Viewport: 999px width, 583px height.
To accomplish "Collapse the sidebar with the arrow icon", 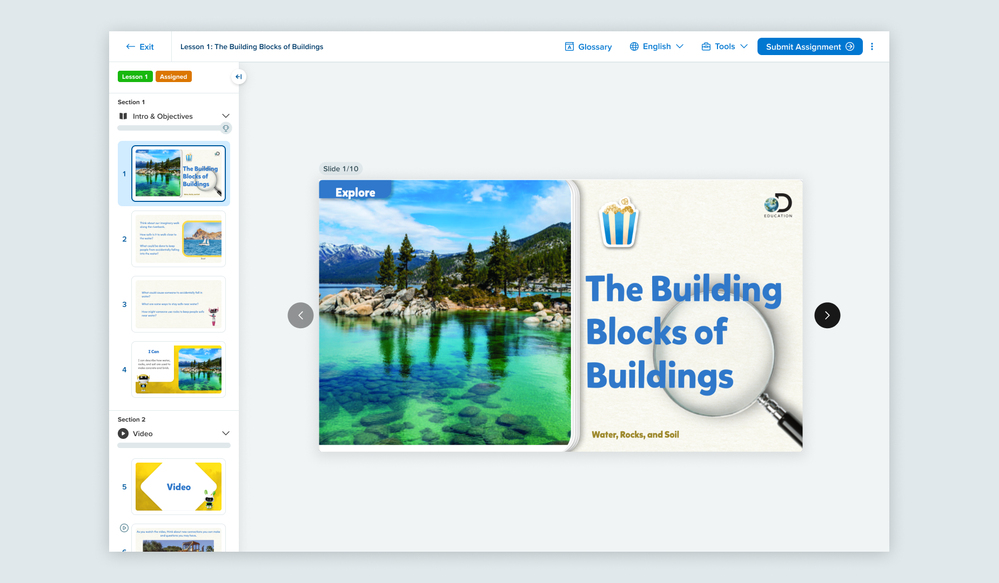I will click(238, 77).
